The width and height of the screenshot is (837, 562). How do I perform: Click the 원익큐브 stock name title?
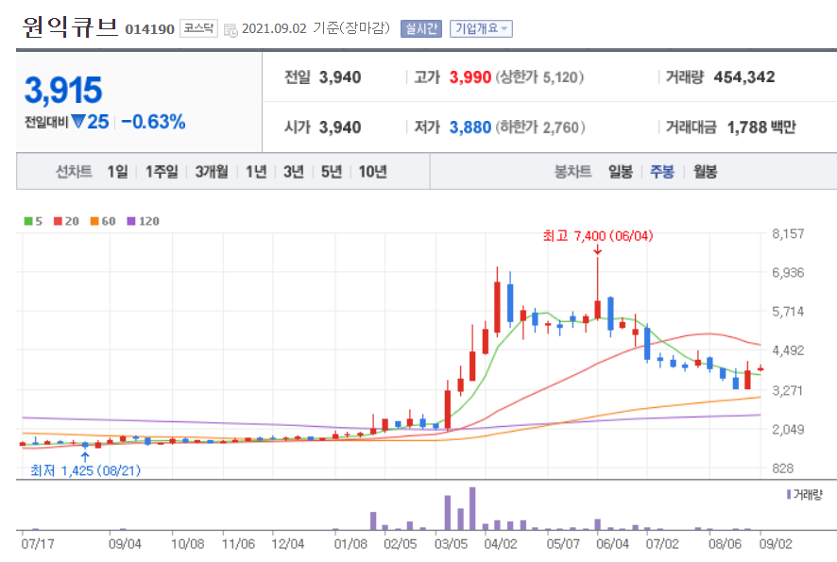[x=70, y=27]
